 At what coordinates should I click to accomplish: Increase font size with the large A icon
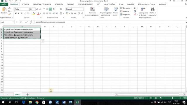(x=37, y=9)
